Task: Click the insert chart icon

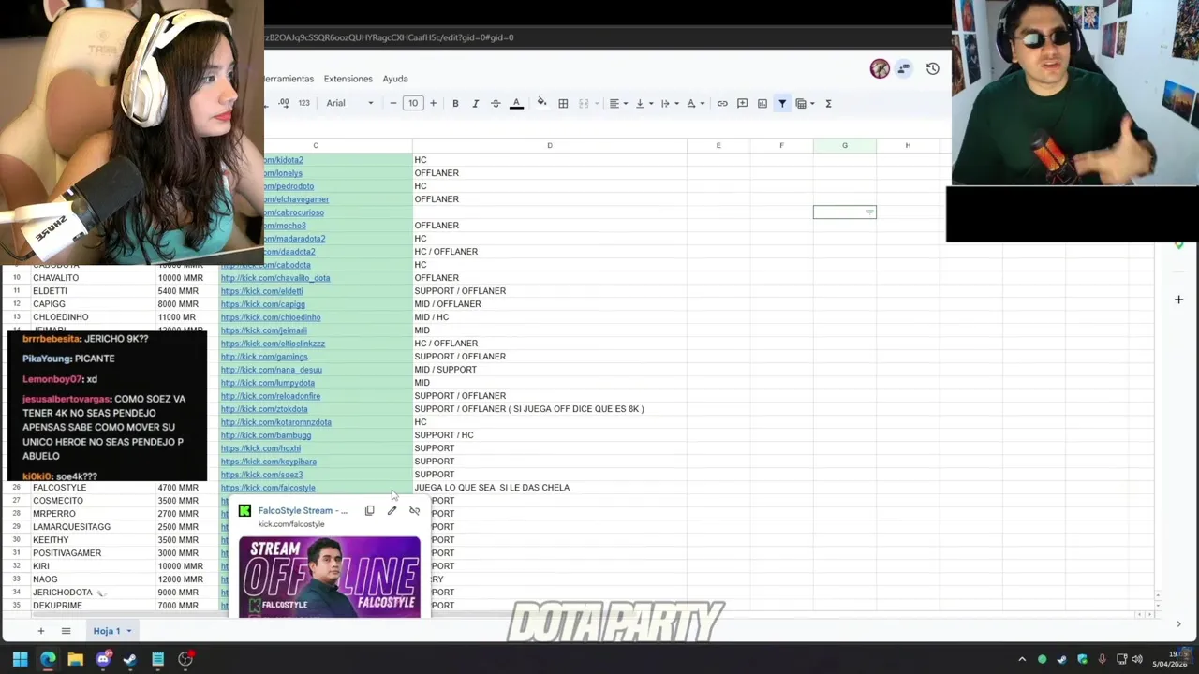Action: (762, 104)
